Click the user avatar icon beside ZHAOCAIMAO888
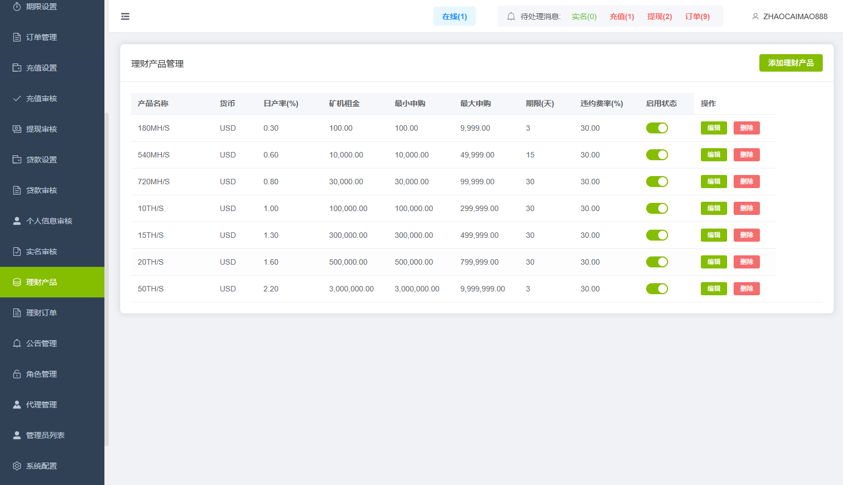The image size is (843, 485). click(x=756, y=16)
